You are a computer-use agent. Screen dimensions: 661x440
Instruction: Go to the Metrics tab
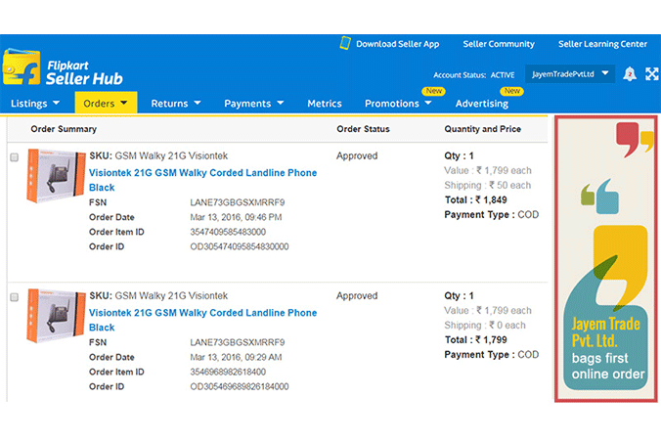point(325,104)
